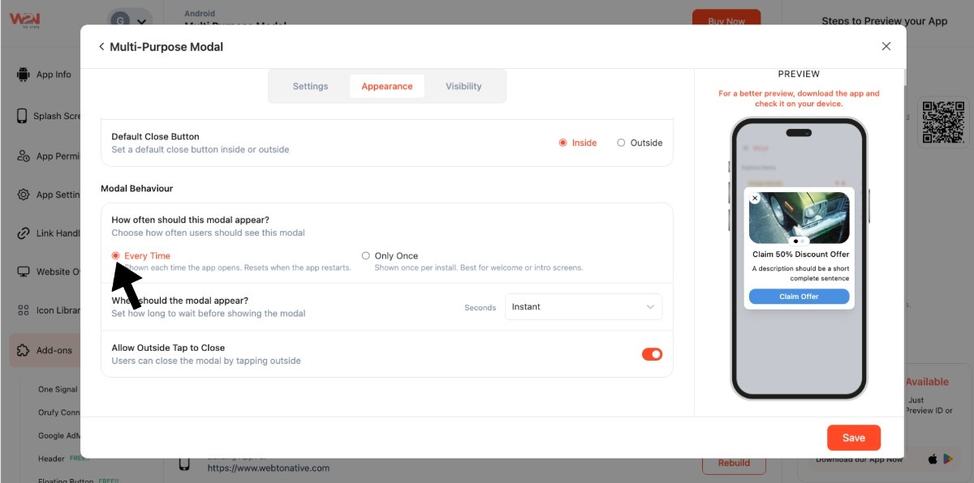The height and width of the screenshot is (483, 974).
Task: Expand the account dropdown chevron at top
Action: coord(143,23)
